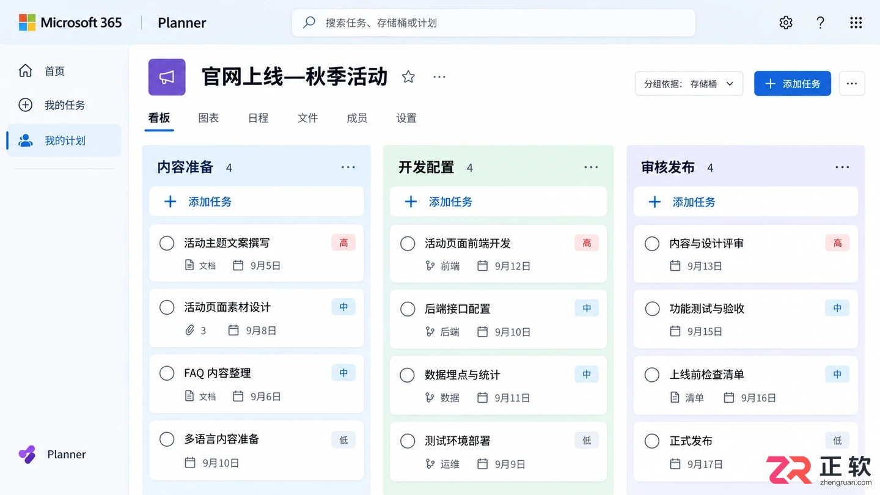Viewport: 880px width, 495px height.
Task: Add a task in 审核发布 bucket
Action: pyautogui.click(x=746, y=202)
